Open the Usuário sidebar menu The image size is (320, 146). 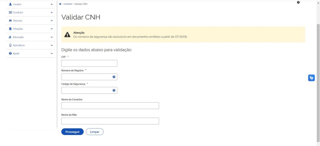(x=31, y=4)
